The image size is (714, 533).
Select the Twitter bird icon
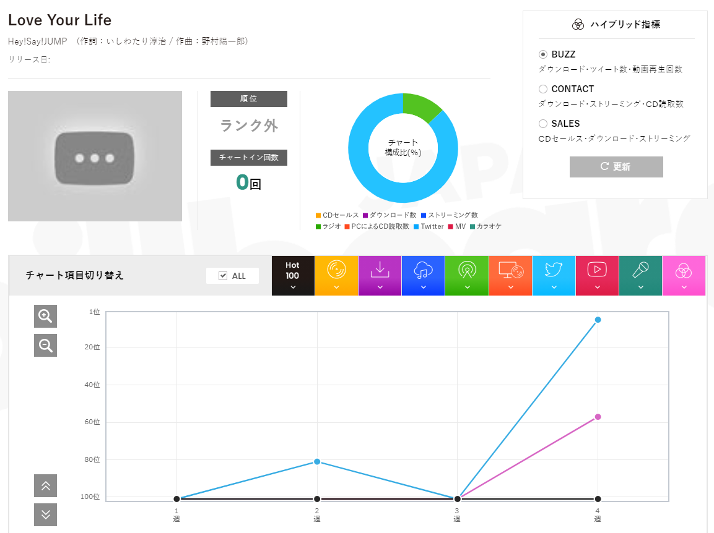click(554, 269)
